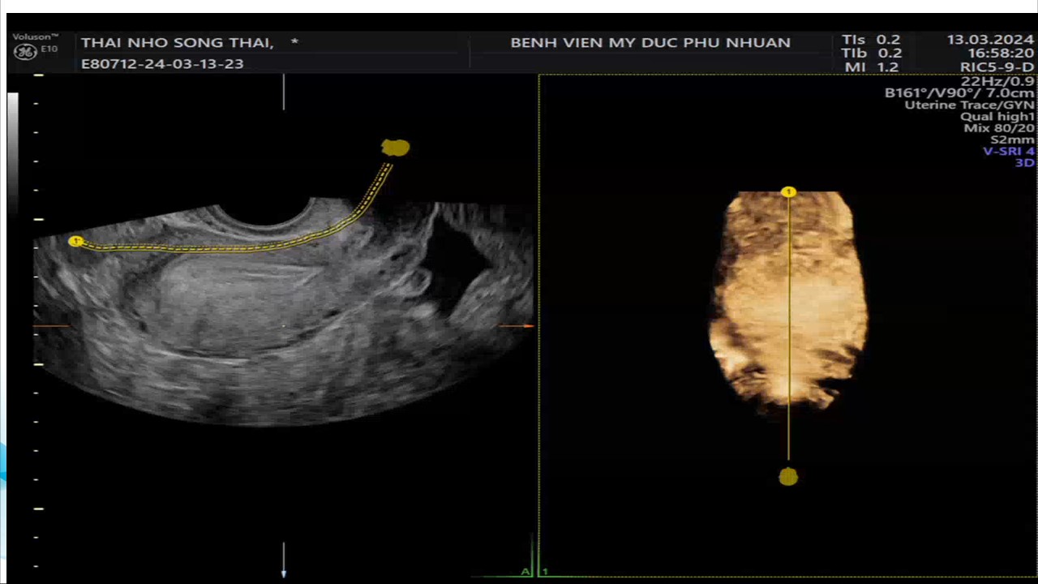The height and width of the screenshot is (584, 1038).
Task: Click the V-SRI 4 setting label
Action: point(1009,151)
